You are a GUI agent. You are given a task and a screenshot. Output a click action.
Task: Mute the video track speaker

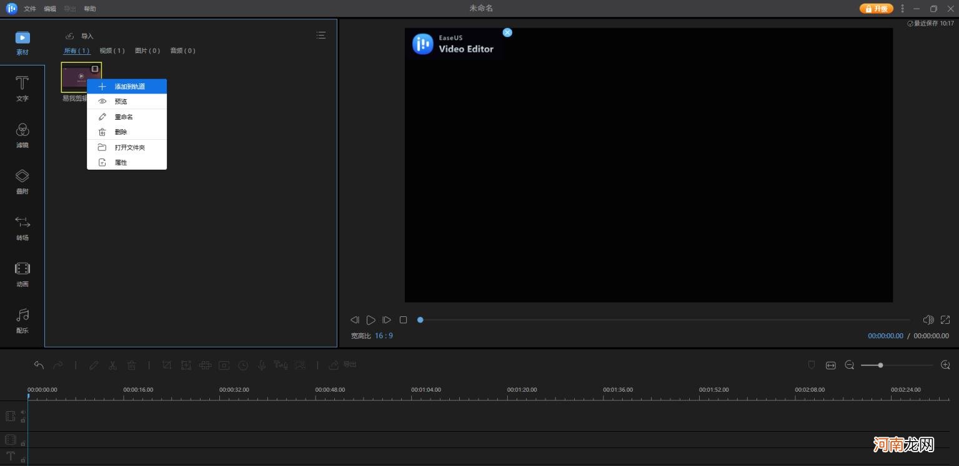pyautogui.click(x=23, y=412)
